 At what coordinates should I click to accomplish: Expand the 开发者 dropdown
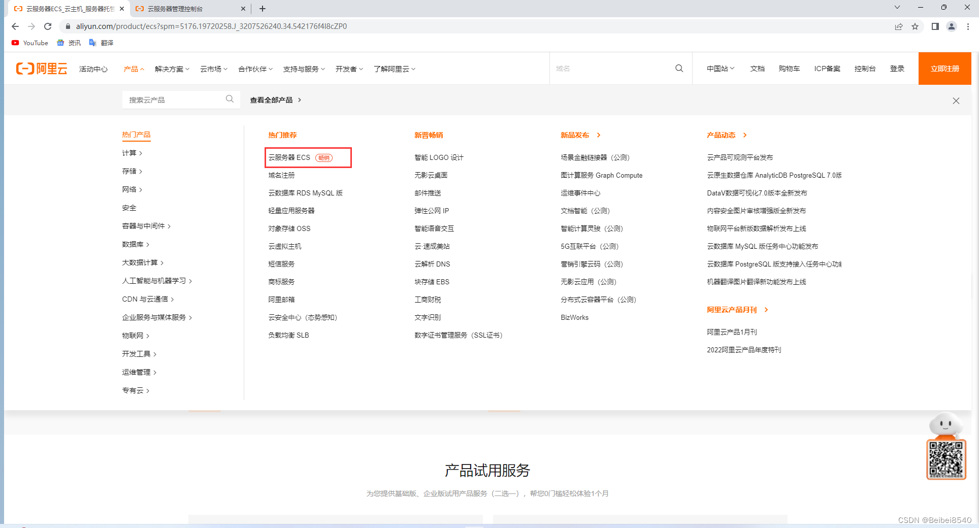coord(349,69)
